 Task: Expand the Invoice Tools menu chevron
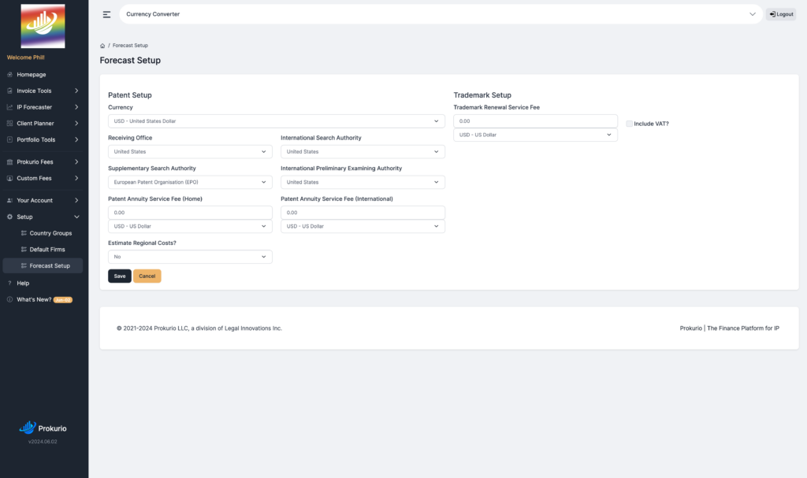click(76, 91)
